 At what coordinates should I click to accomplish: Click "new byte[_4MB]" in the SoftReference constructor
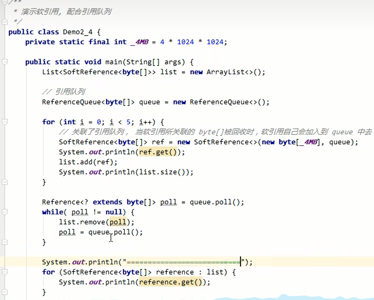tap(291, 142)
